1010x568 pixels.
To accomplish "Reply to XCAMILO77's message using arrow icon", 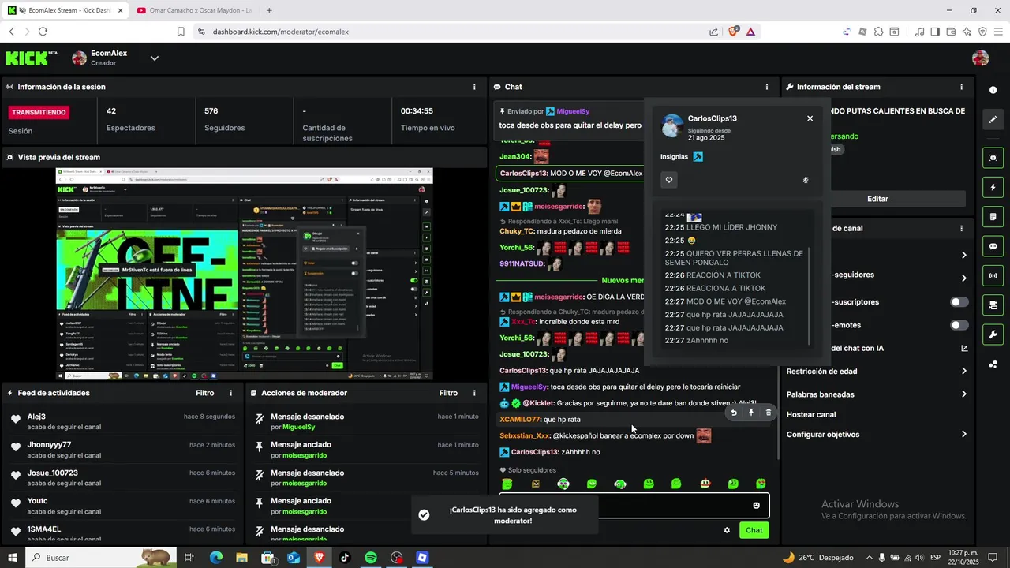I will [x=734, y=413].
